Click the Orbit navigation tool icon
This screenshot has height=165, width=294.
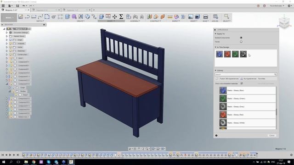click(130, 148)
